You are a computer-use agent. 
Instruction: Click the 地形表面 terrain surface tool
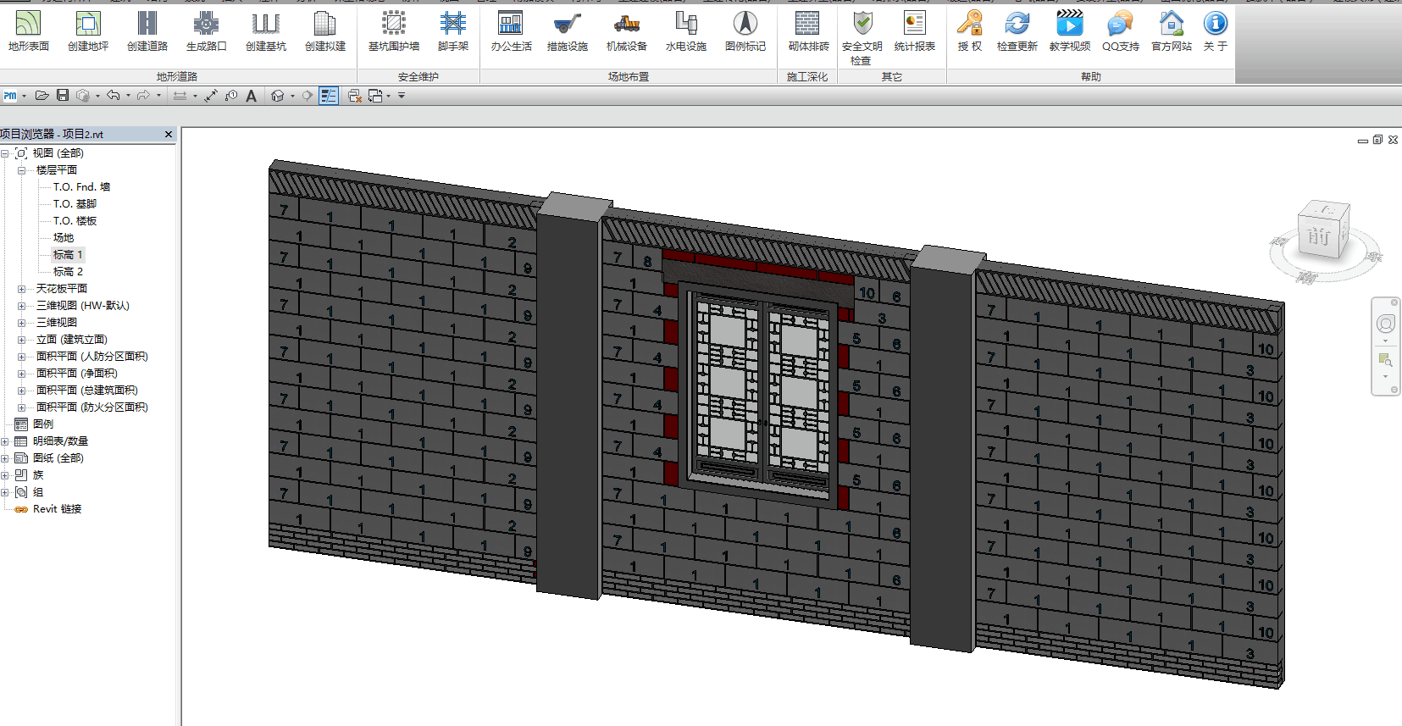(29, 31)
